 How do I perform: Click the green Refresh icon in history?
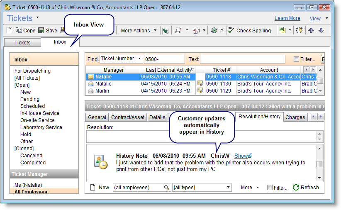(x=296, y=188)
